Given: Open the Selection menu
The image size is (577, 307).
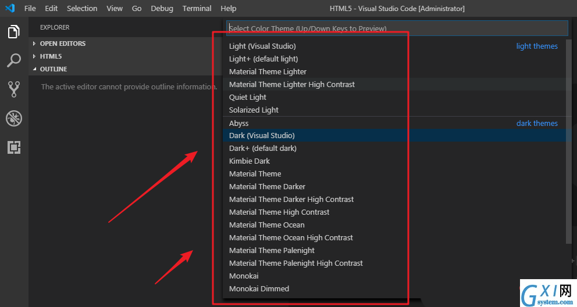Looking at the screenshot, I should pyautogui.click(x=82, y=9).
